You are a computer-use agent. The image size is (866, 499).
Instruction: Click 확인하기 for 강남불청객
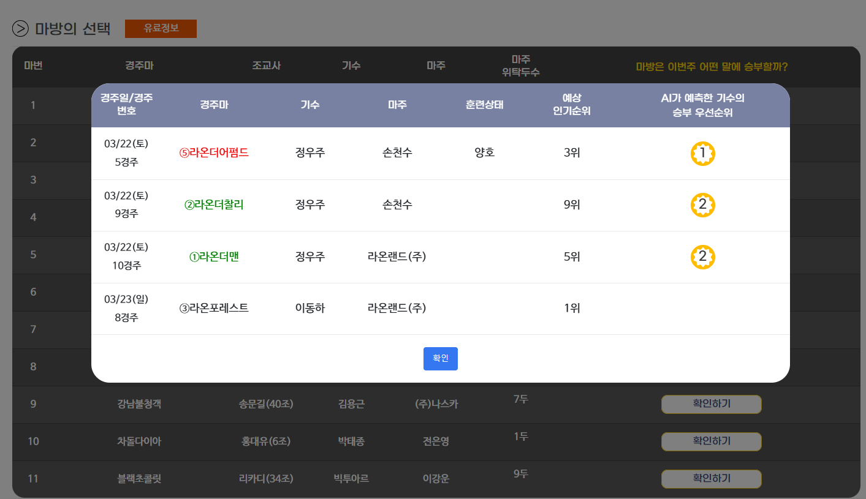[x=711, y=404]
